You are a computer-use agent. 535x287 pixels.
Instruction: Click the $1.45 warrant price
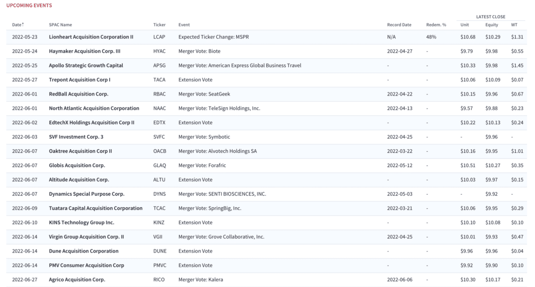tap(517, 65)
